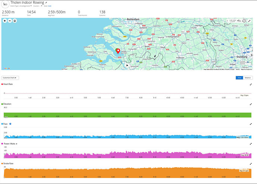Expand the Heart Rate chart

coord(251,85)
